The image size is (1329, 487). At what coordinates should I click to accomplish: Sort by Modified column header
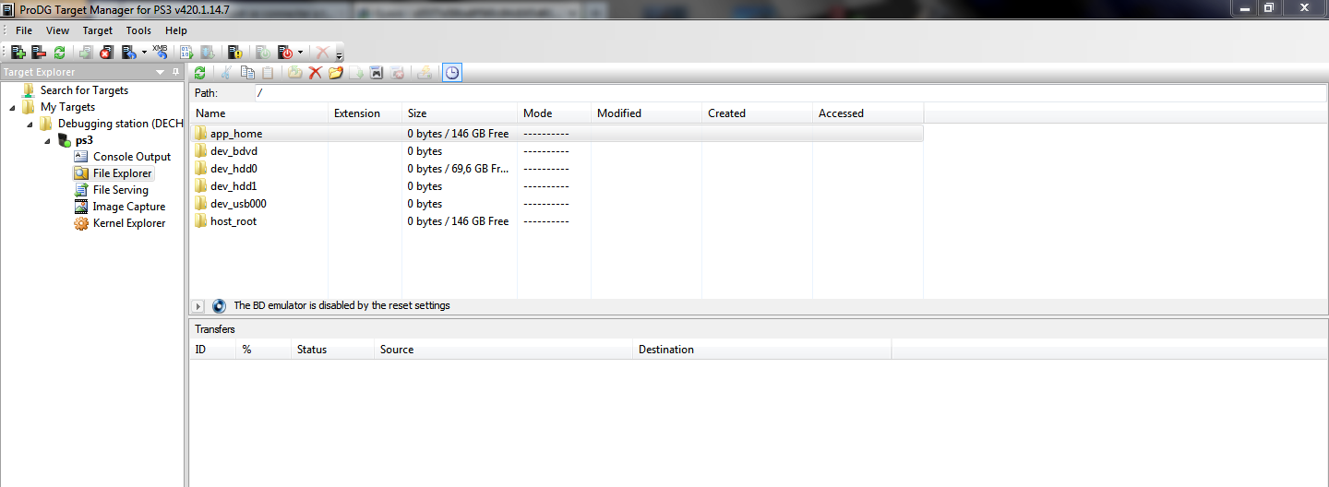click(647, 113)
